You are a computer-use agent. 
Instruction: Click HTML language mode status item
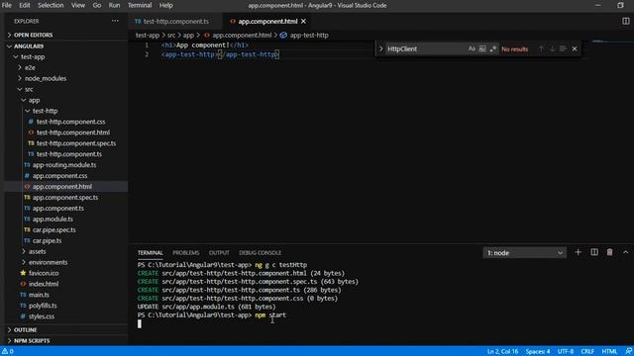[x=609, y=351]
